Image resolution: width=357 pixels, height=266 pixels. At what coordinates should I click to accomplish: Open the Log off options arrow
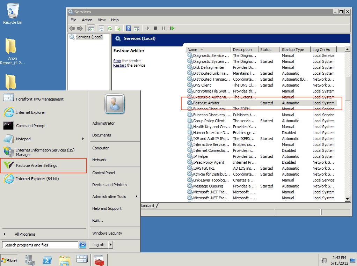click(x=111, y=245)
